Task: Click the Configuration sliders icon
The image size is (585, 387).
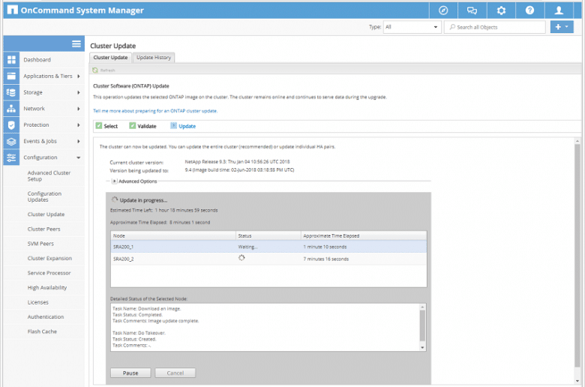Action: [11, 157]
